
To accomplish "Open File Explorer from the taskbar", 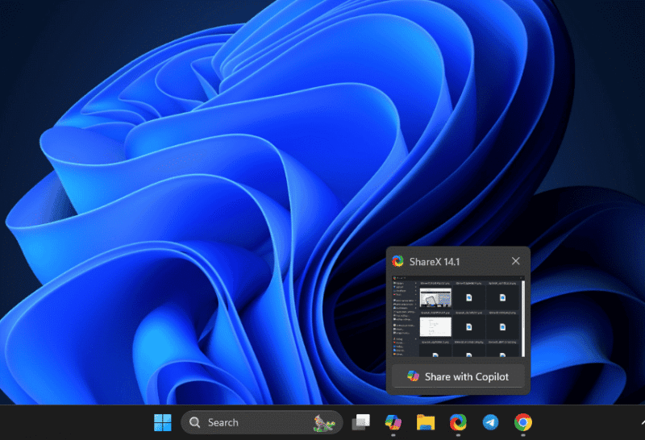I will pos(426,422).
